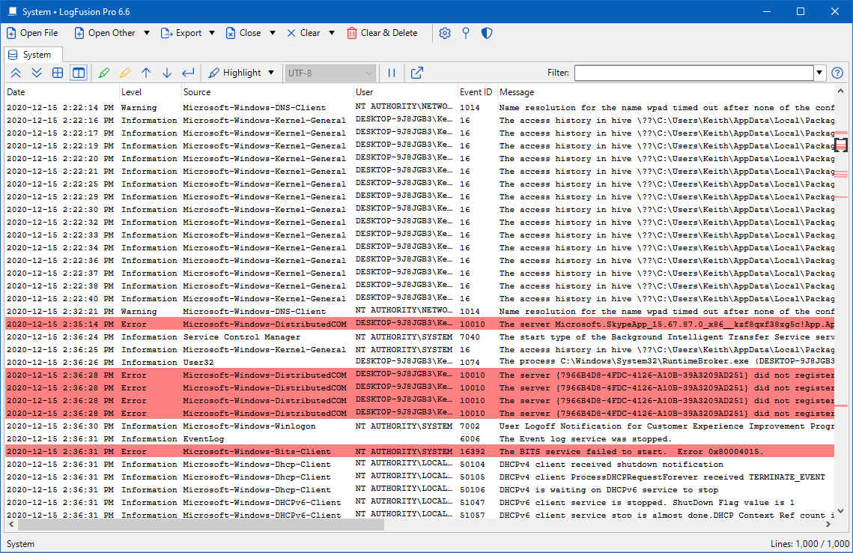The width and height of the screenshot is (853, 553).
Task: Click the Open File button
Action: [32, 33]
